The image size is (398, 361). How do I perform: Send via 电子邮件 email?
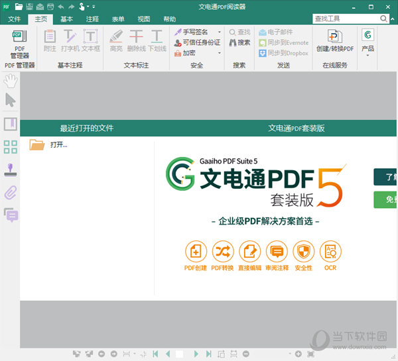click(x=276, y=32)
